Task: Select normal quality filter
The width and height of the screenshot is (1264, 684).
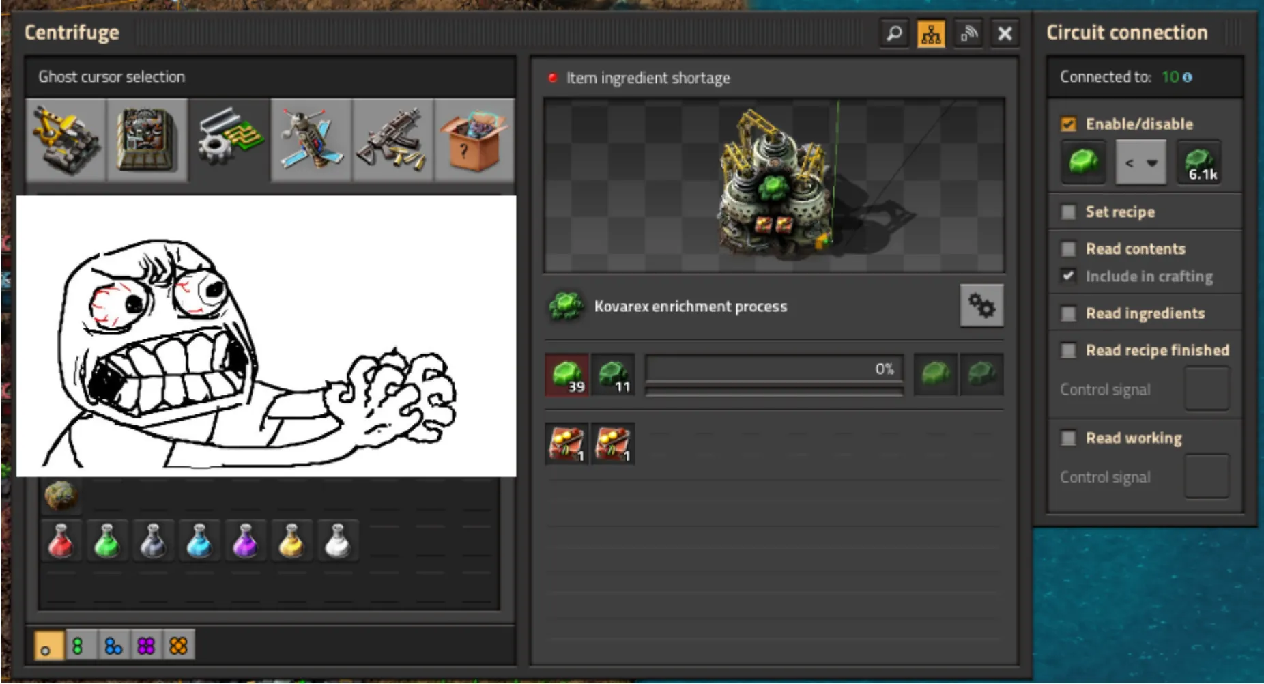Action: coord(48,646)
